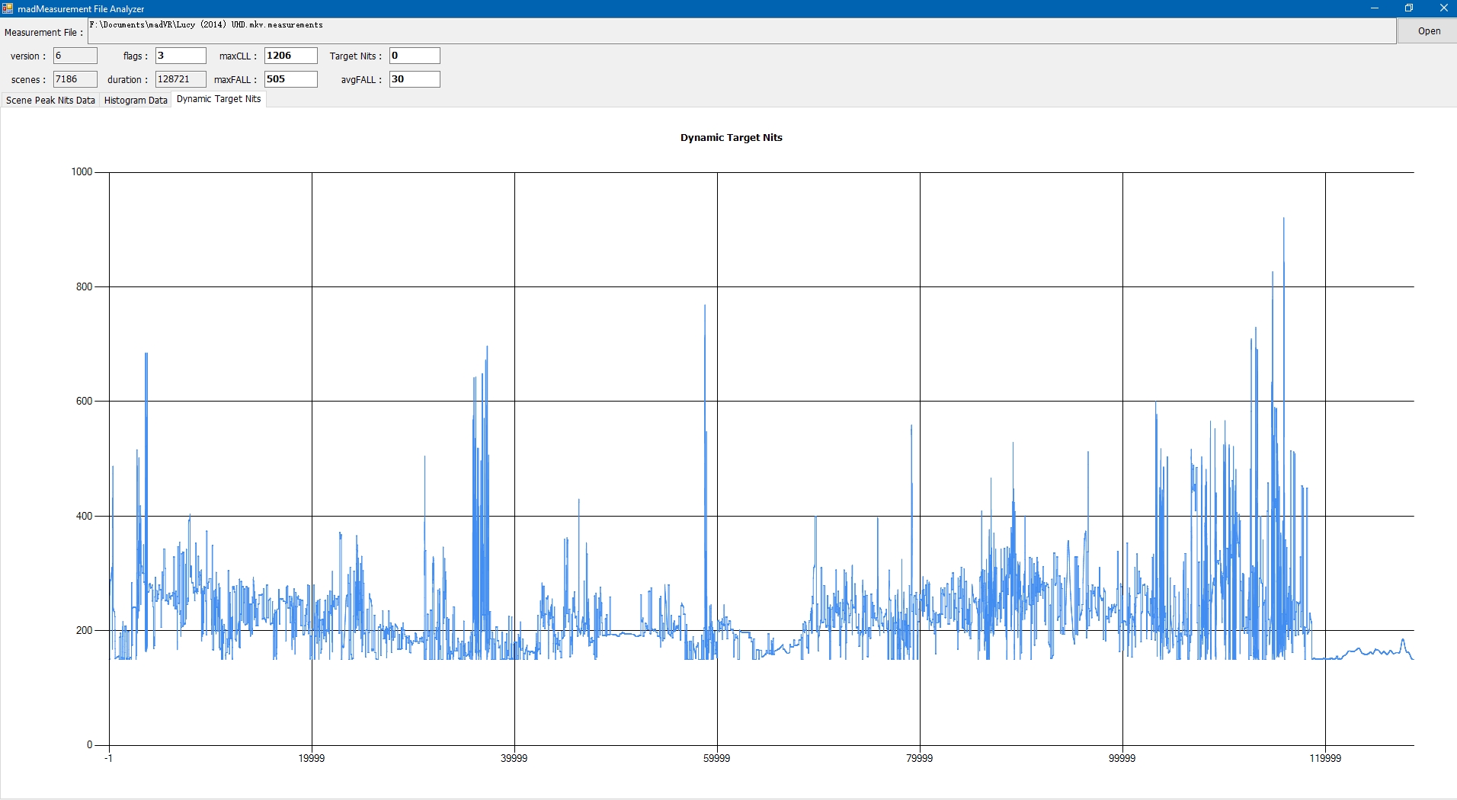Click the y-axis label 1000
Viewport: 1457px width, 800px height.
(x=82, y=172)
